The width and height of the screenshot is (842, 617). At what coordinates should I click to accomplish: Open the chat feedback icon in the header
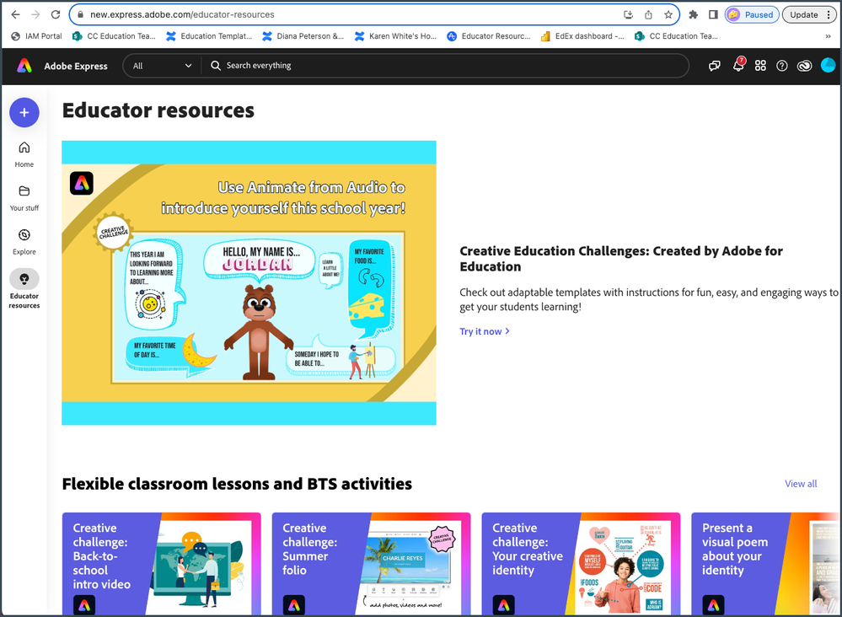(715, 65)
